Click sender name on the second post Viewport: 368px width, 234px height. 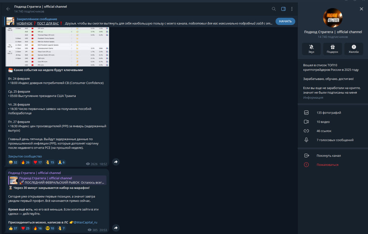(x=35, y=173)
